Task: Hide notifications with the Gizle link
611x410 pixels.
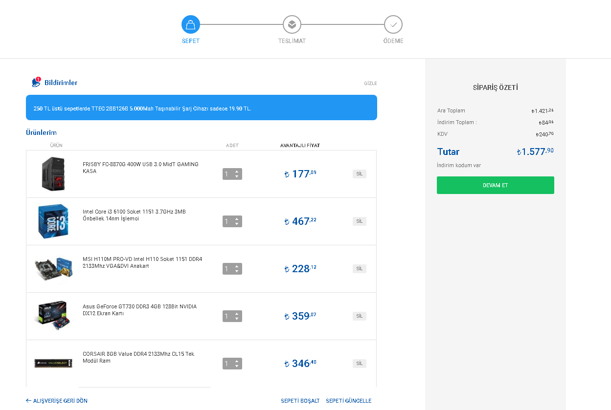Action: point(370,84)
